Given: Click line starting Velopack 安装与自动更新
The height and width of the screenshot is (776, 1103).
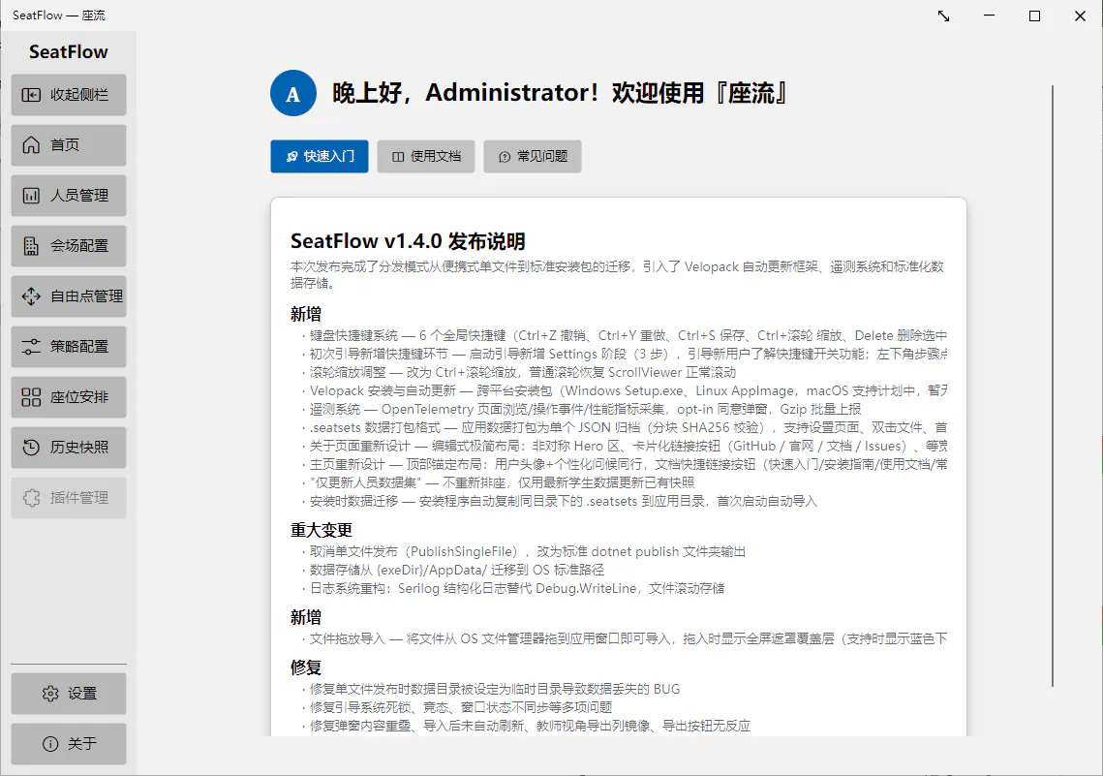Looking at the screenshot, I should pyautogui.click(x=625, y=390).
